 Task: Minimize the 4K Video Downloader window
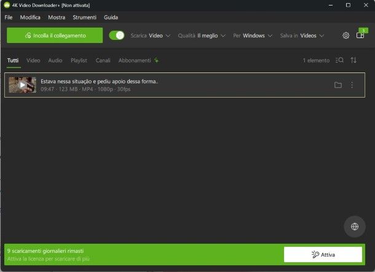tap(331, 5)
